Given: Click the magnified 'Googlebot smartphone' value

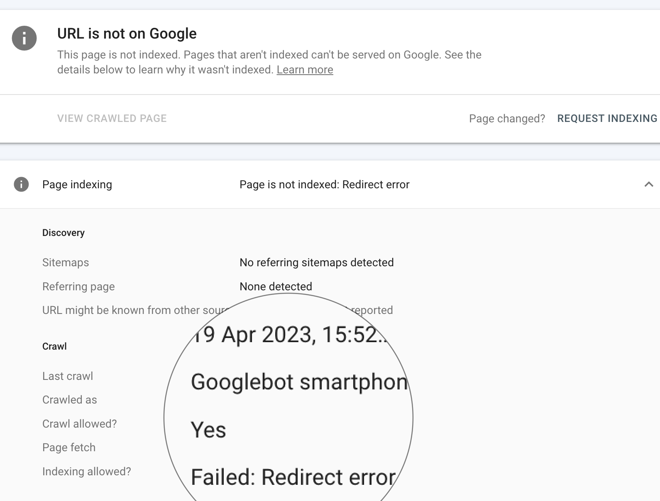Looking at the screenshot, I should click(299, 382).
